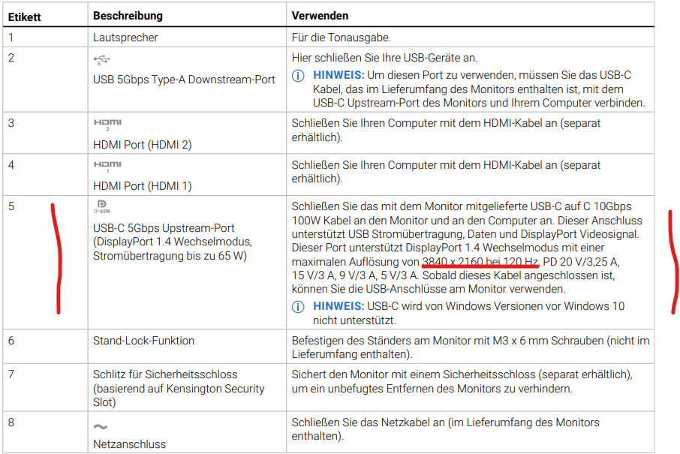Click 'Schließen Sie das Netzkabel an' text
This screenshot has width=680, height=454.
pyautogui.click(x=369, y=422)
